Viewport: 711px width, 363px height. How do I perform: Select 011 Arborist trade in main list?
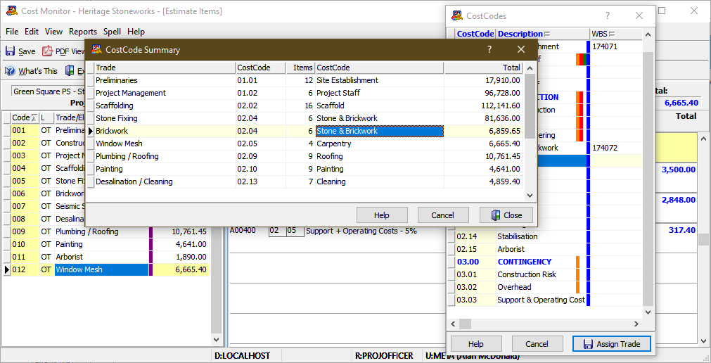point(106,257)
